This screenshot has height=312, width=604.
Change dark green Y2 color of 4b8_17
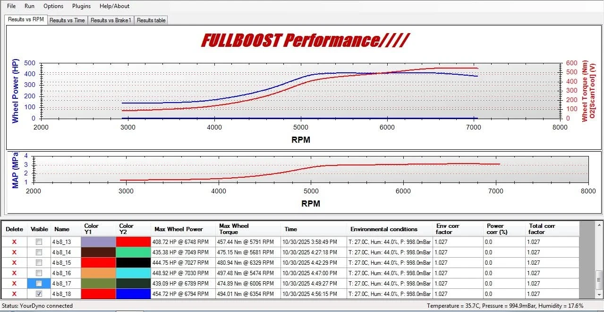(x=133, y=283)
